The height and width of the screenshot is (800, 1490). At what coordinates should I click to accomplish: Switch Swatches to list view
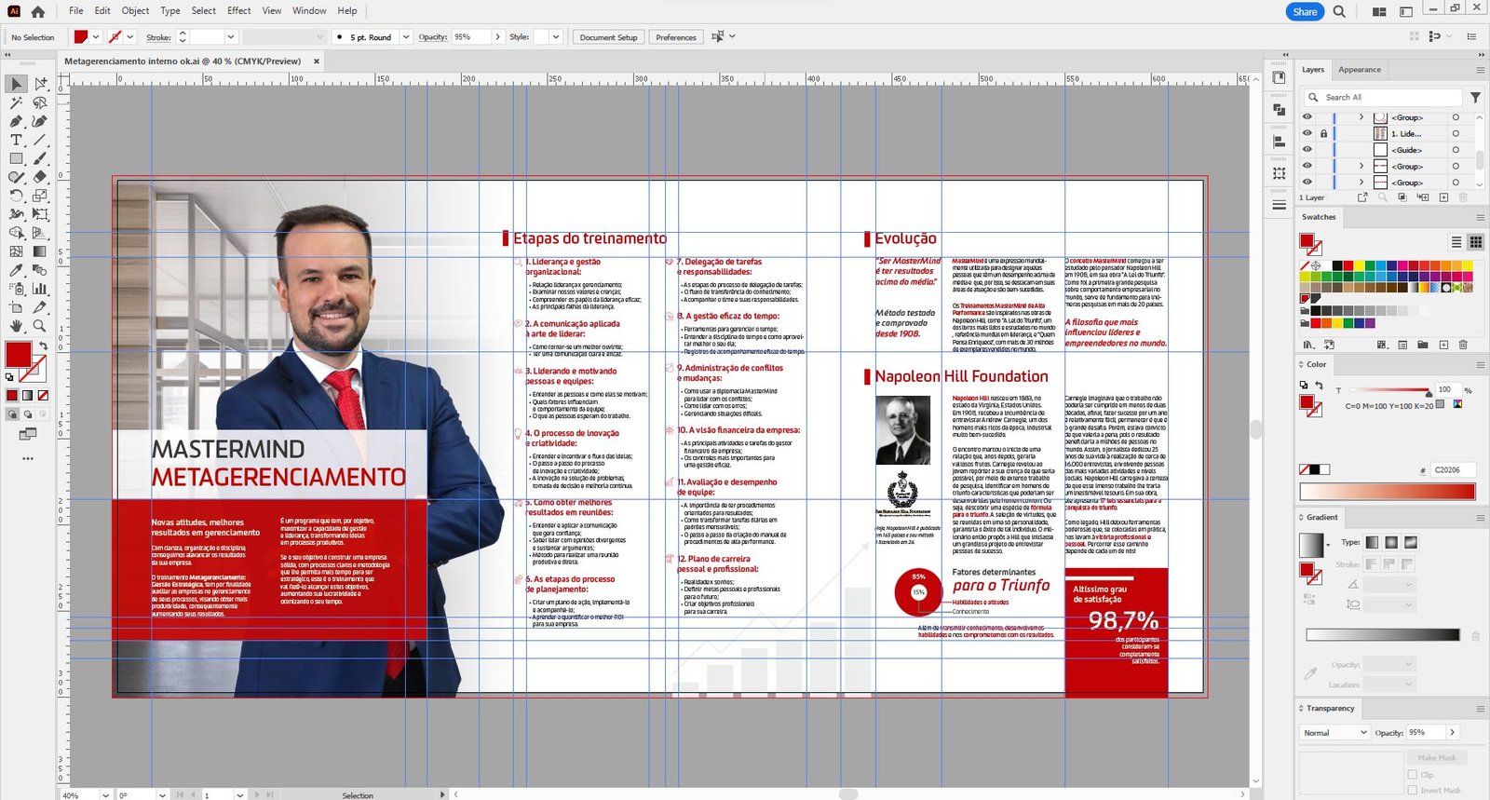1456,242
